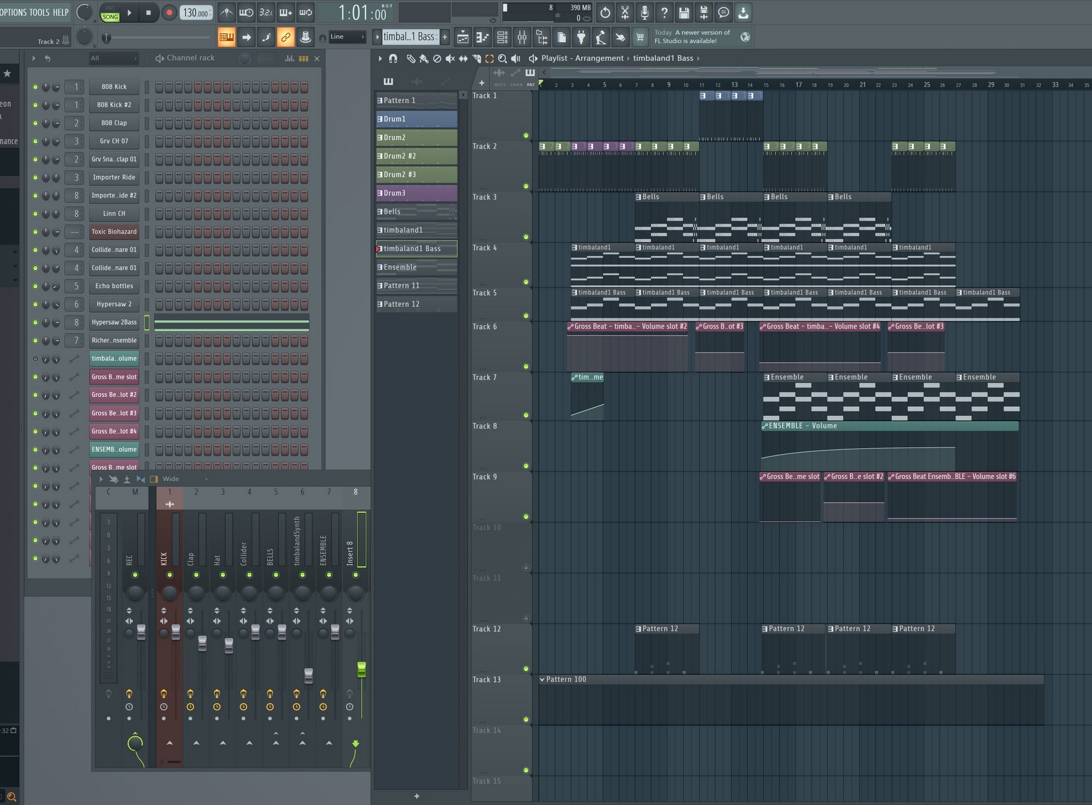Select the Drum3 pattern in picker
Viewport: 1092px width, 805px height.
416,193
